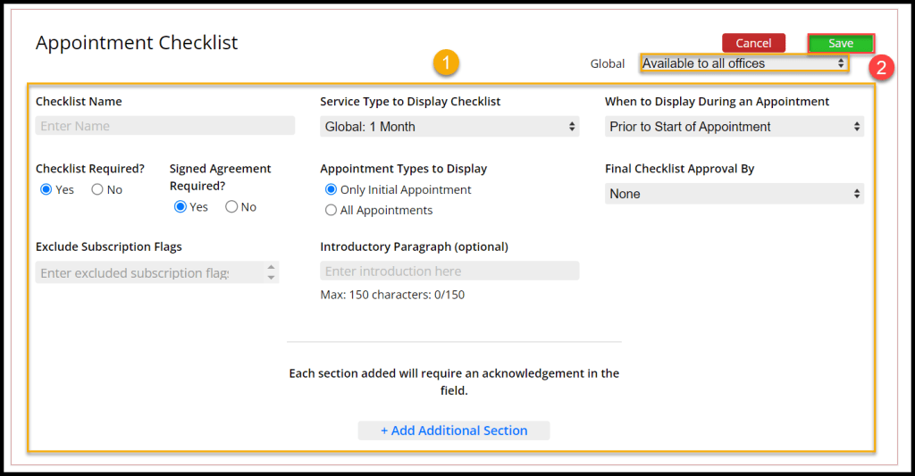Viewport: 915px width, 476px height.
Task: Click the Introductory Paragraph text field
Action: tap(449, 271)
